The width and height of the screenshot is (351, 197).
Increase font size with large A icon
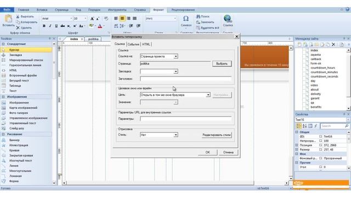coord(92,19)
